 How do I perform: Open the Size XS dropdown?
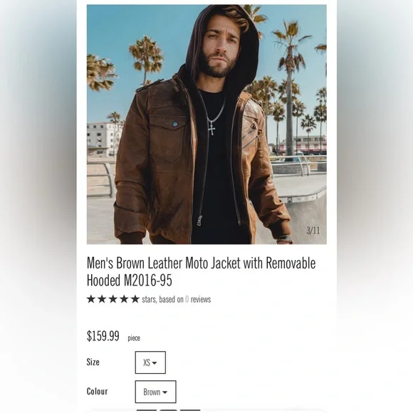pos(150,362)
